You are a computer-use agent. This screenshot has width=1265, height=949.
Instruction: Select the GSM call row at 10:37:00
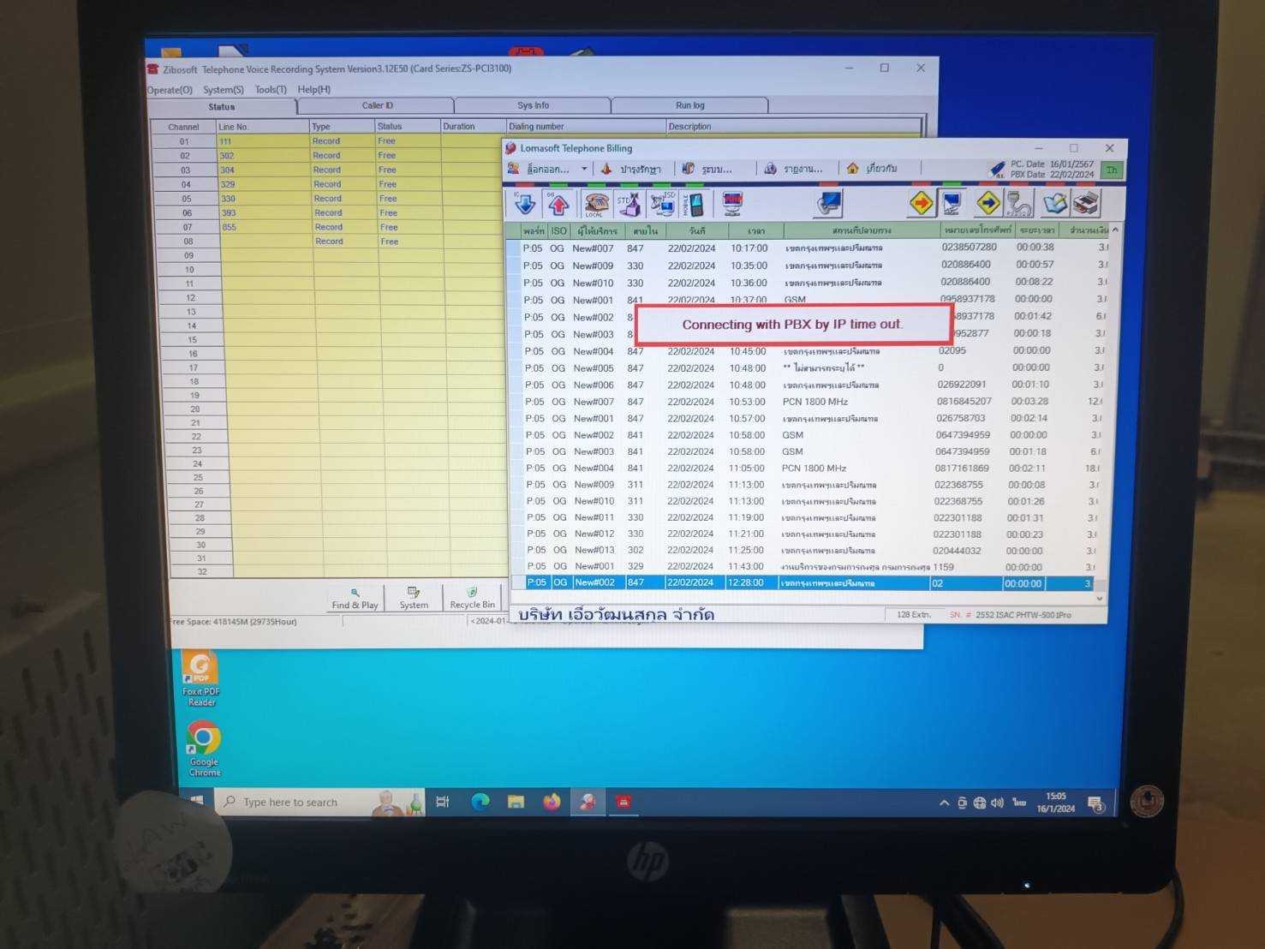coord(806,300)
